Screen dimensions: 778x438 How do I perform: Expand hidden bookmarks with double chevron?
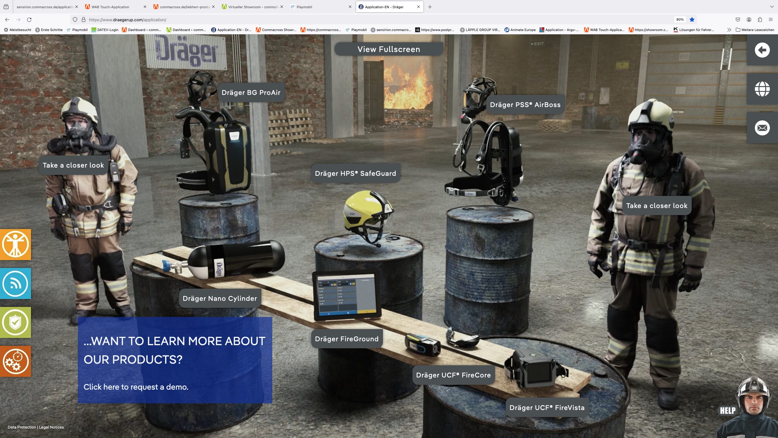pos(729,30)
